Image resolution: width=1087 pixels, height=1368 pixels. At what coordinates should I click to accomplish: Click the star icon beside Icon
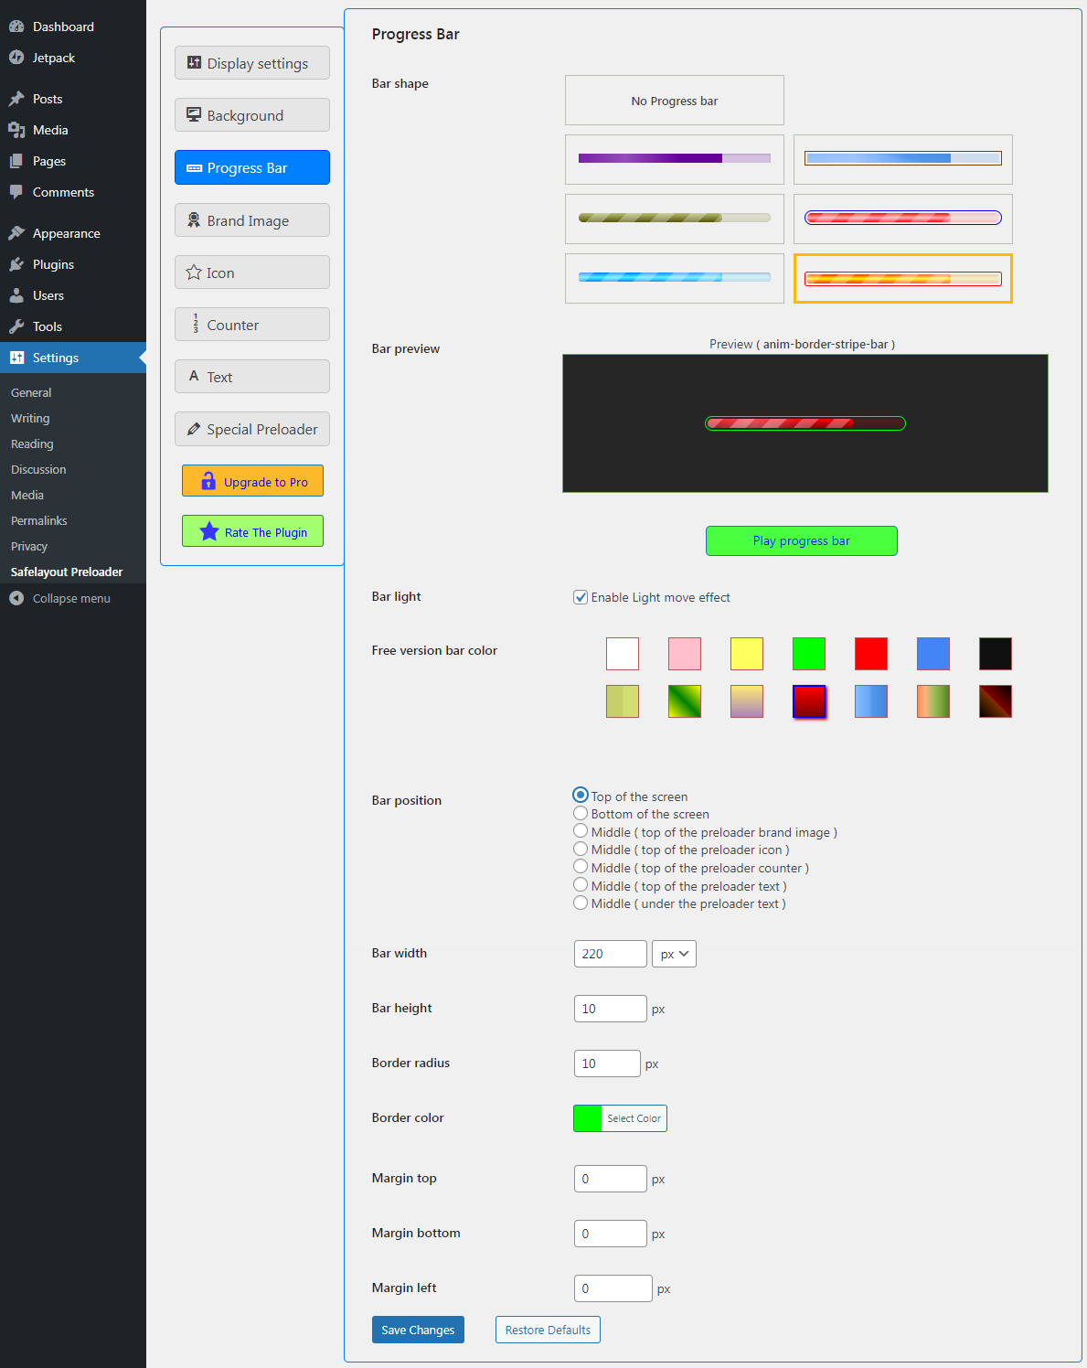[194, 273]
